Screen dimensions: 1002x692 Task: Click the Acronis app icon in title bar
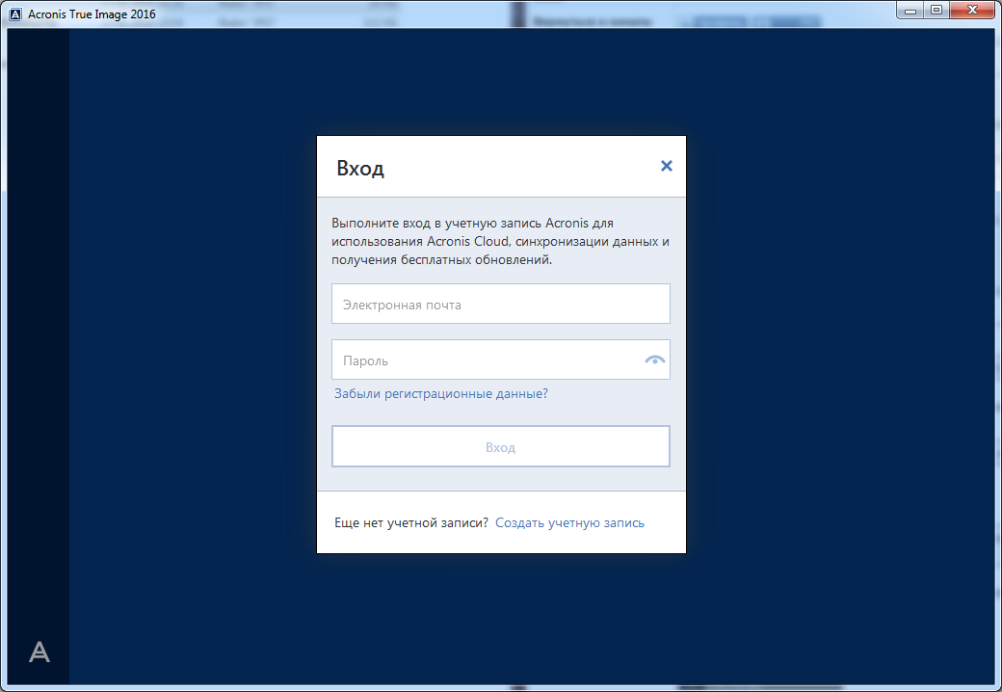tap(15, 13)
